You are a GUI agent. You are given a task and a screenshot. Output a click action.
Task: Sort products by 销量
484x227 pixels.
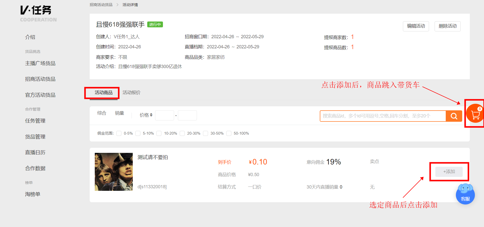(x=120, y=113)
